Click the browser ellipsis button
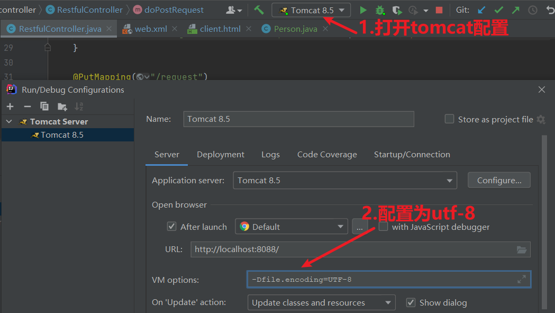Screen dimensions: 555x313 tap(360, 227)
